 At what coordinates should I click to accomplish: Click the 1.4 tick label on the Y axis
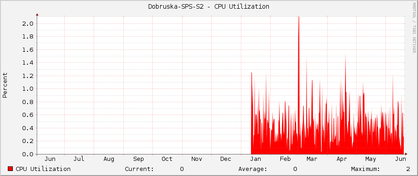click(28, 63)
